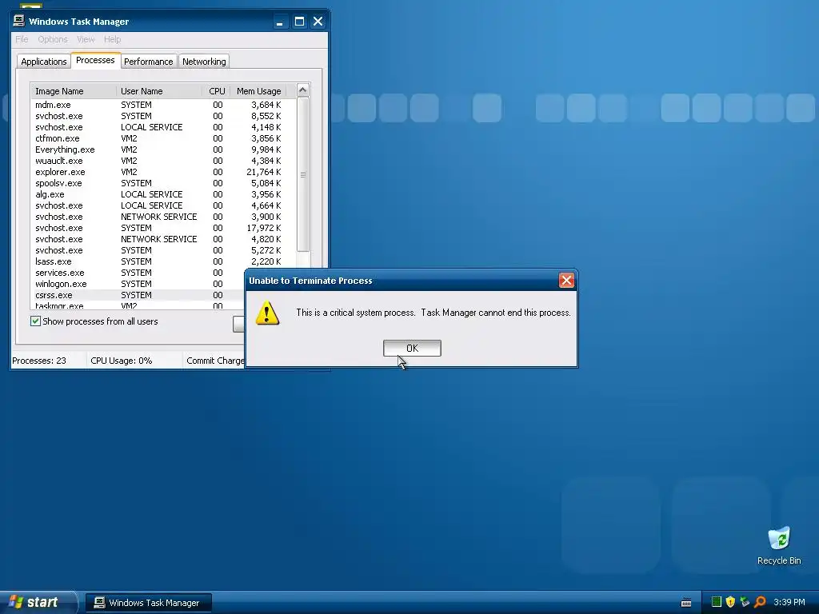The image size is (819, 614).
Task: Click the yellow warning icon in the dialog
Action: [267, 313]
